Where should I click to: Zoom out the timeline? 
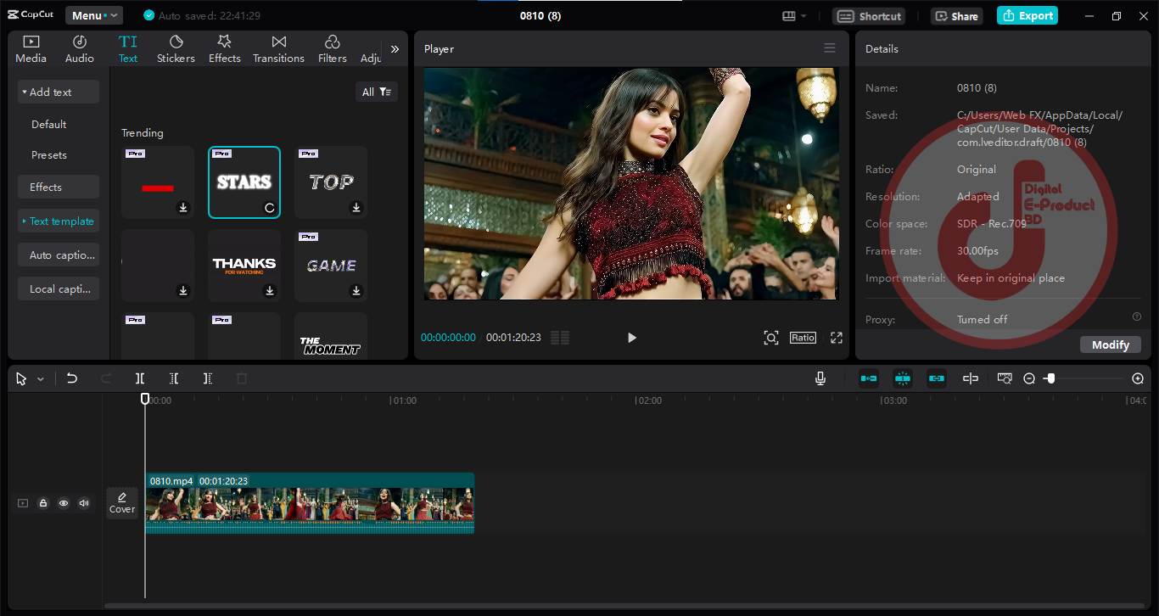tap(1029, 378)
